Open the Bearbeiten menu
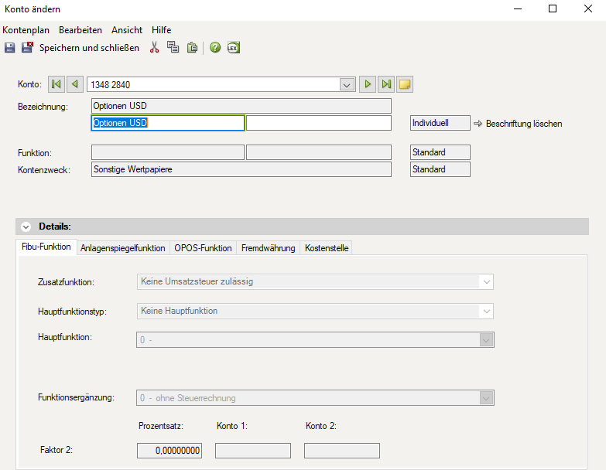Screen dimensions: 606x470 coord(80,30)
